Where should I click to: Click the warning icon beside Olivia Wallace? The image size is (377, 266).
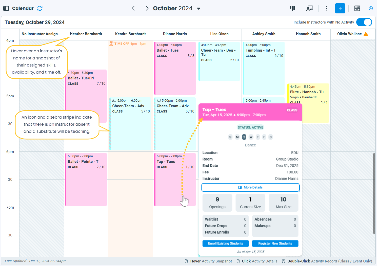pos(366,34)
